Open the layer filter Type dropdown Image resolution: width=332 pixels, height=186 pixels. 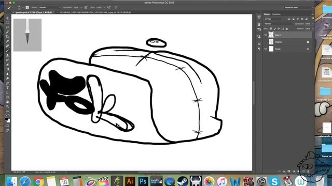[273, 19]
